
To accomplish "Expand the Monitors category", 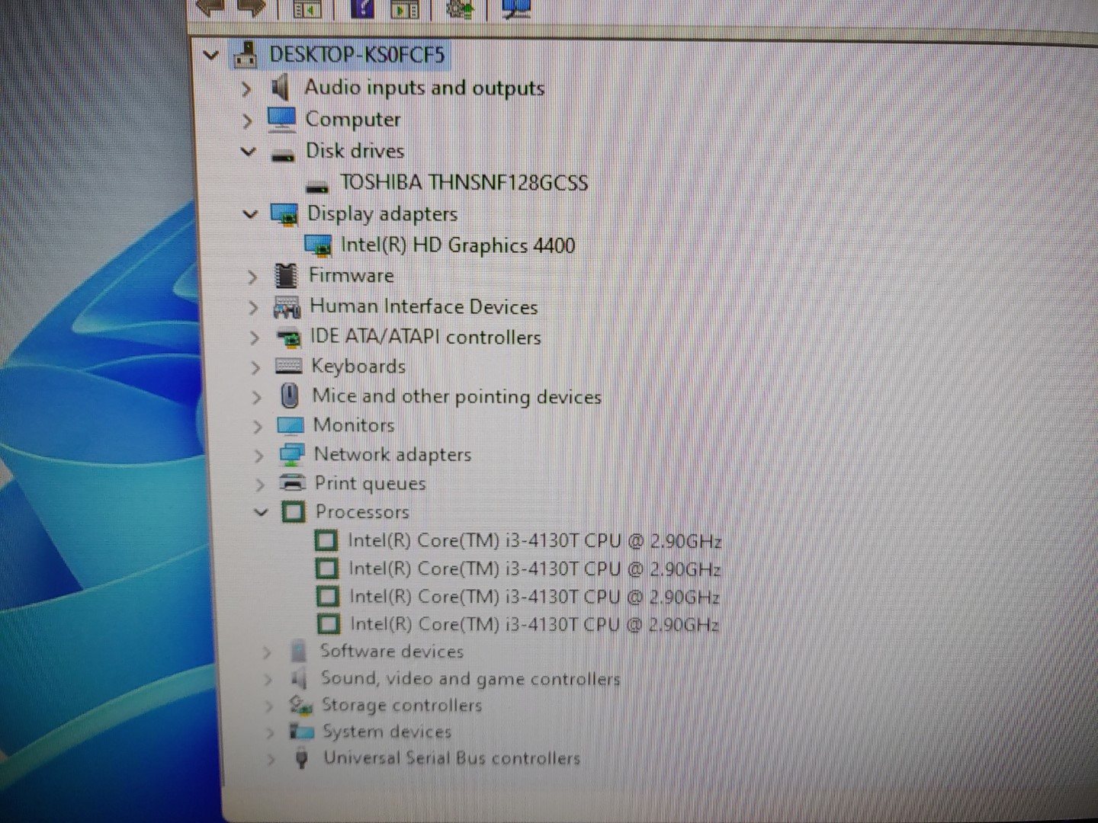I will tap(258, 427).
